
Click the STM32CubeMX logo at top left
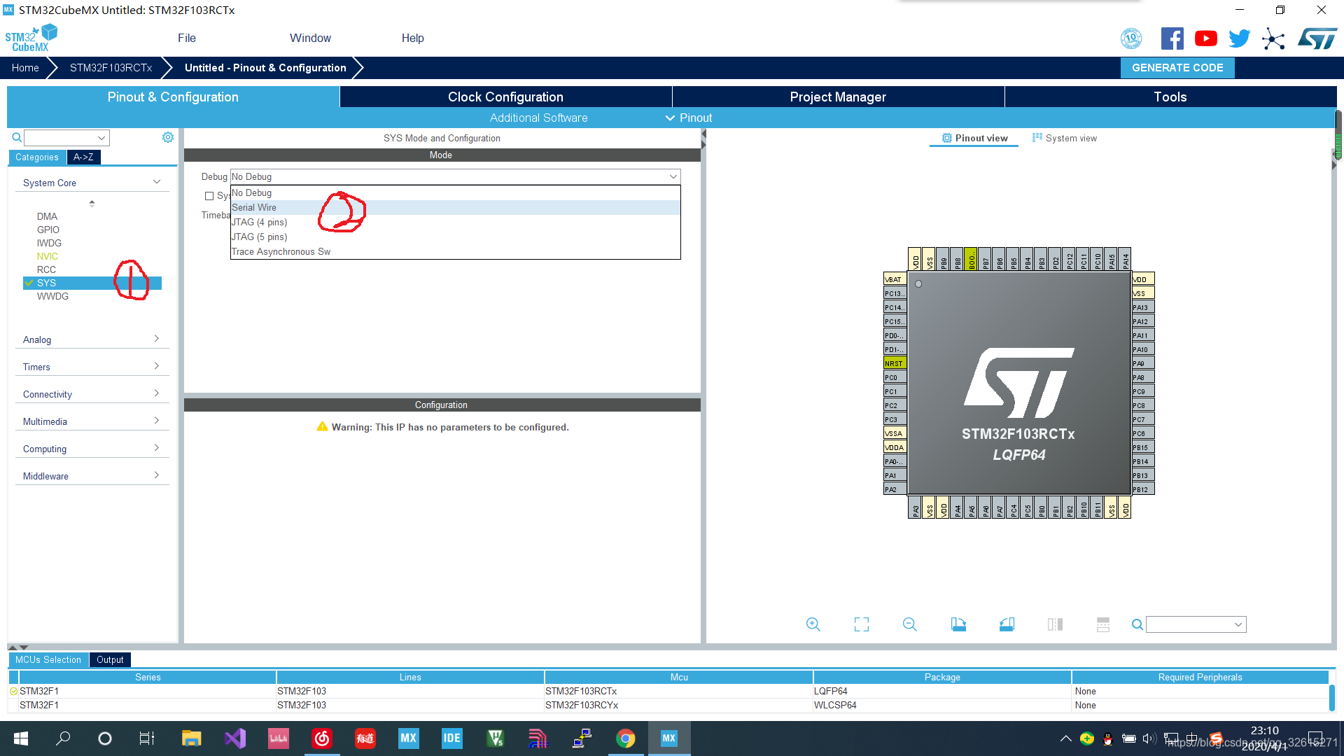[x=31, y=38]
